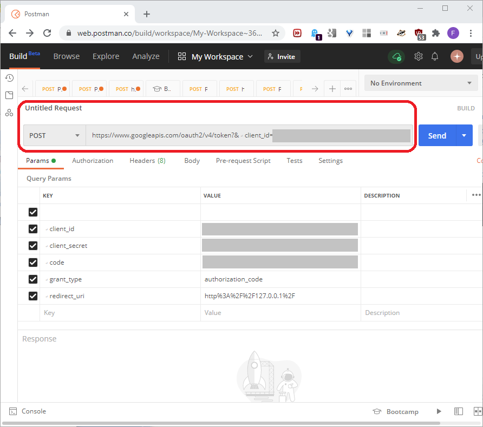Open the Explore section in header

pos(106,56)
